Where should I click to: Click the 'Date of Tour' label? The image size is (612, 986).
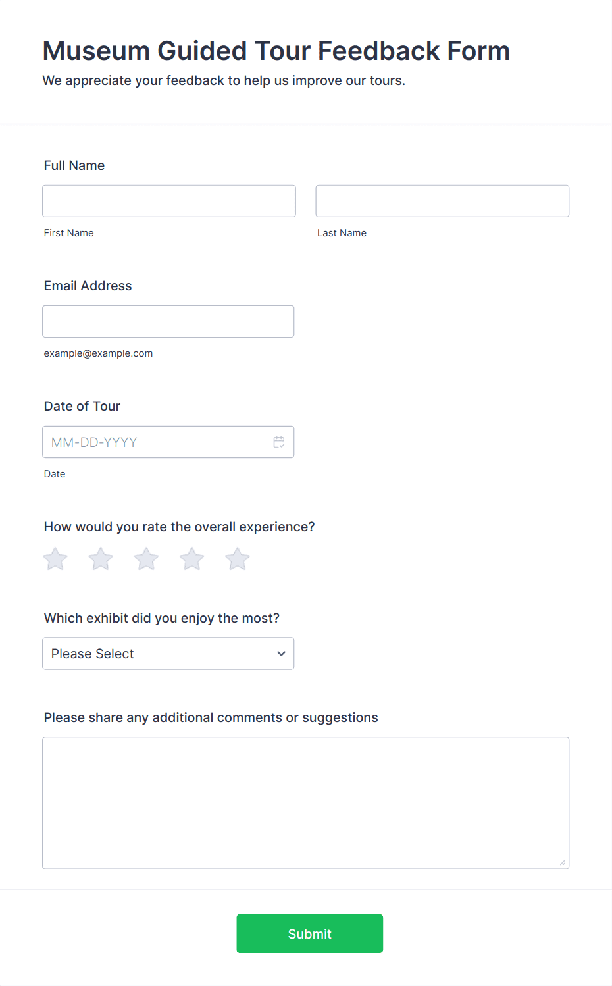pos(82,406)
